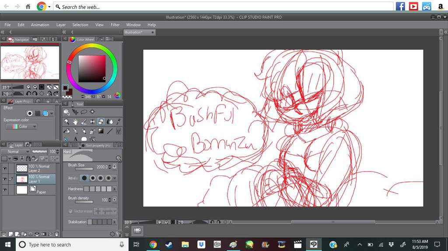Select the Zoom (magnifier) tool
This screenshot has width=448, height=251.
[66, 122]
